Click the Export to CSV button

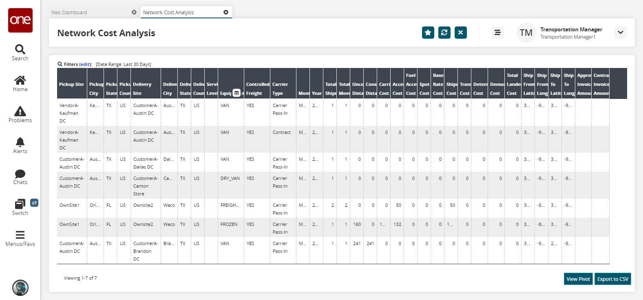[612, 279]
